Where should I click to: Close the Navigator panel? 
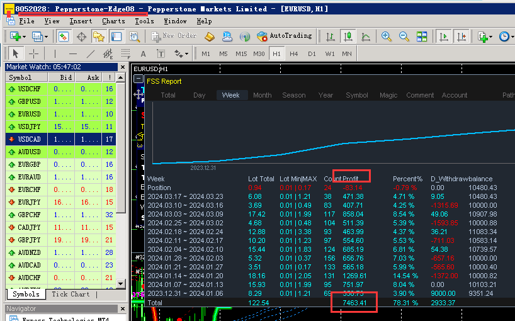pyautogui.click(x=123, y=308)
